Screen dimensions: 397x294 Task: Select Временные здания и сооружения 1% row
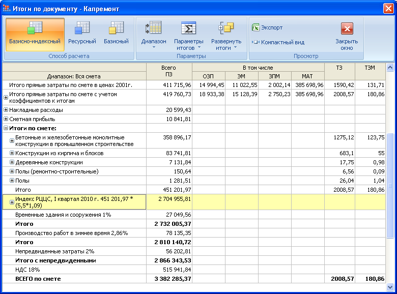pyautogui.click(x=194, y=215)
